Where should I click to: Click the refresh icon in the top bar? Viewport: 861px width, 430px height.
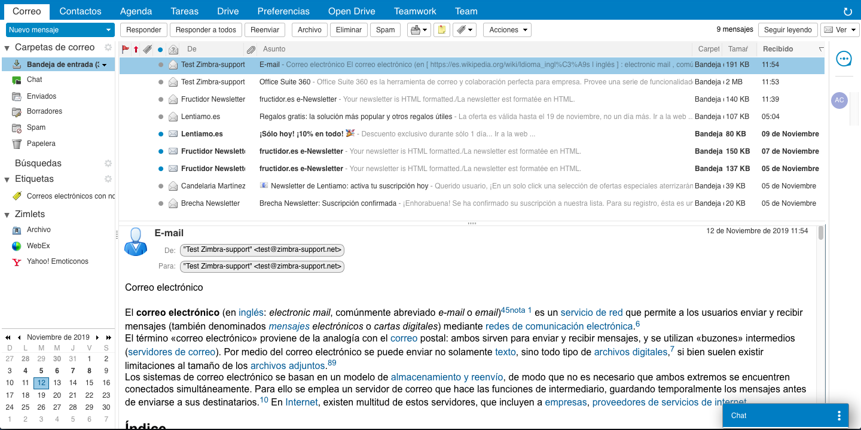(847, 11)
